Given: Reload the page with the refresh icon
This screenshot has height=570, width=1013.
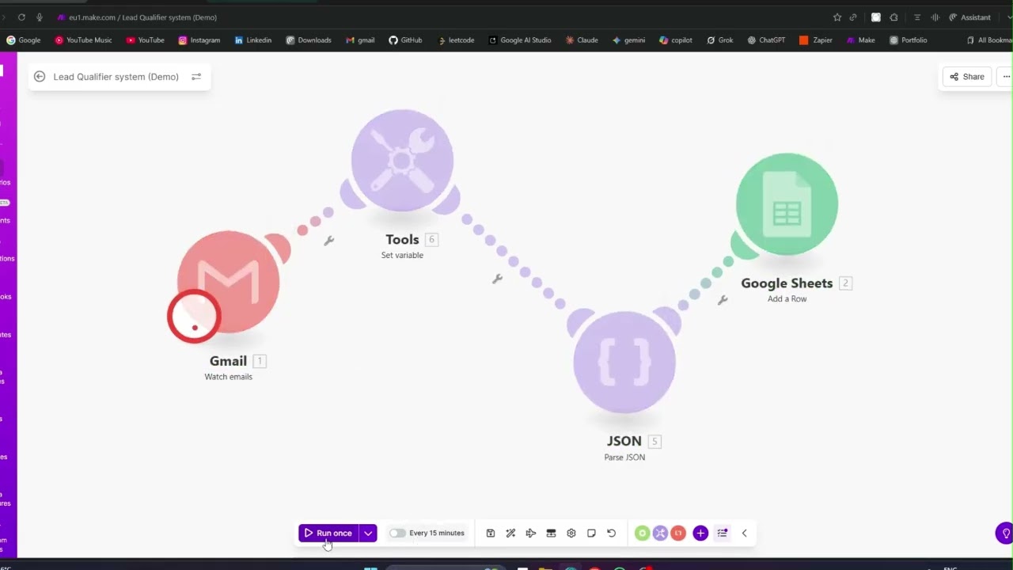Looking at the screenshot, I should (x=21, y=17).
